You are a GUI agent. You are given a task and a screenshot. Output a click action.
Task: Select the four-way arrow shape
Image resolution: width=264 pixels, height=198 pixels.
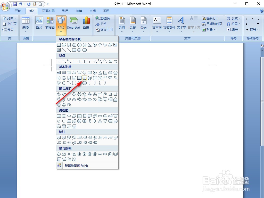(x=90, y=94)
